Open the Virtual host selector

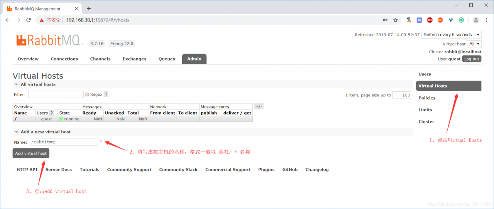474,44
